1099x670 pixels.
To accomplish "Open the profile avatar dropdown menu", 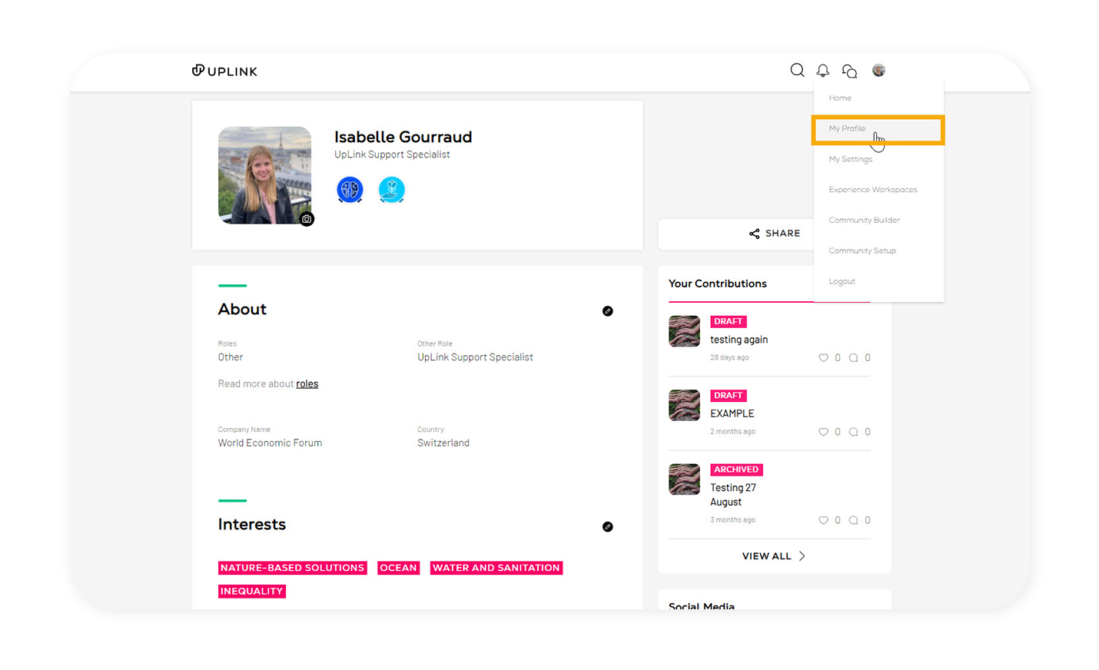I will click(878, 70).
